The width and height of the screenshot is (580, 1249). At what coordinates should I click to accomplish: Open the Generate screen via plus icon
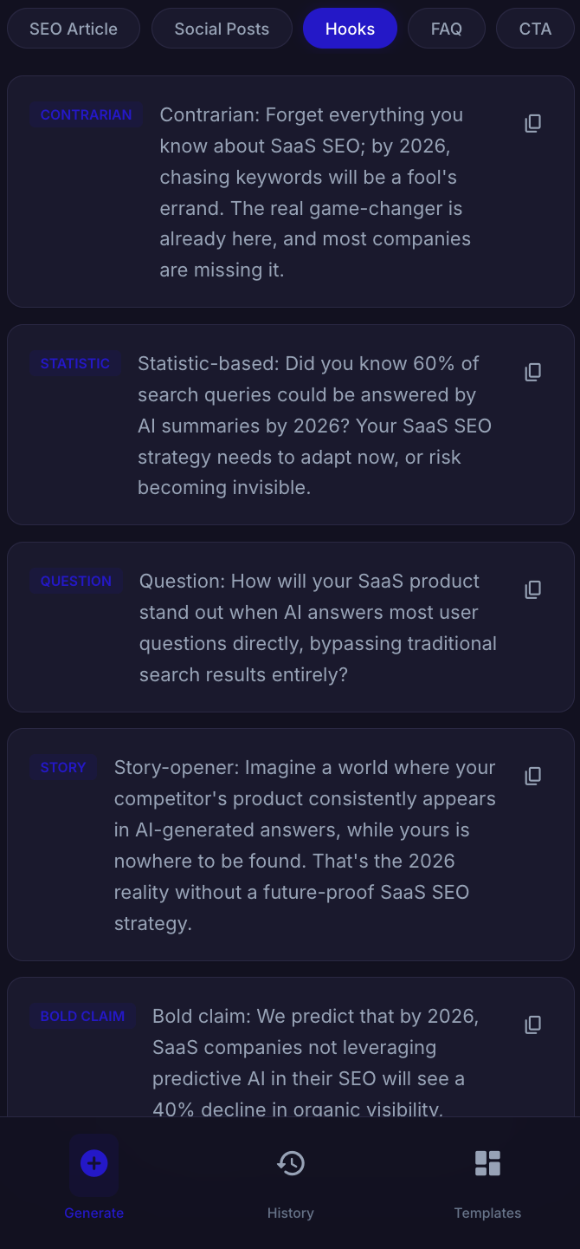coord(93,1164)
